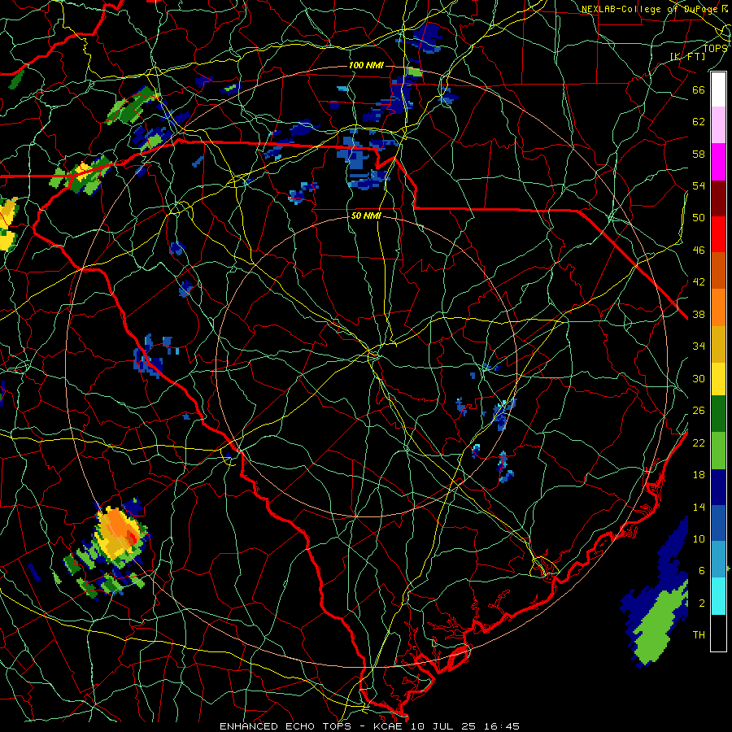This screenshot has height=732, width=732.
Task: Click the legend value 54
Action: 699,185
